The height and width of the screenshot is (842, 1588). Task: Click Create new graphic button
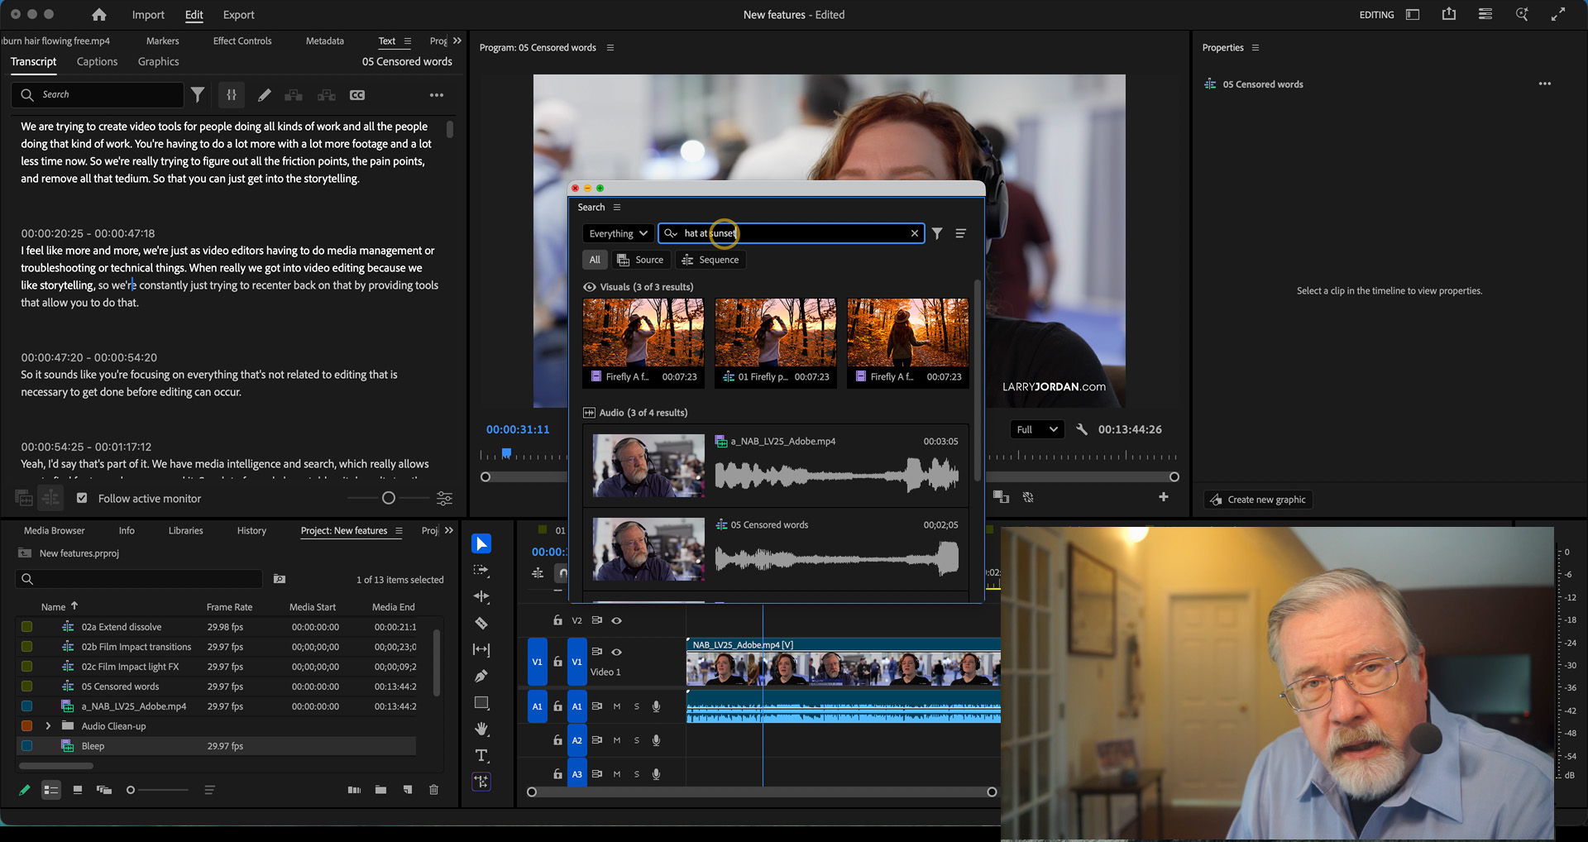pyautogui.click(x=1258, y=500)
